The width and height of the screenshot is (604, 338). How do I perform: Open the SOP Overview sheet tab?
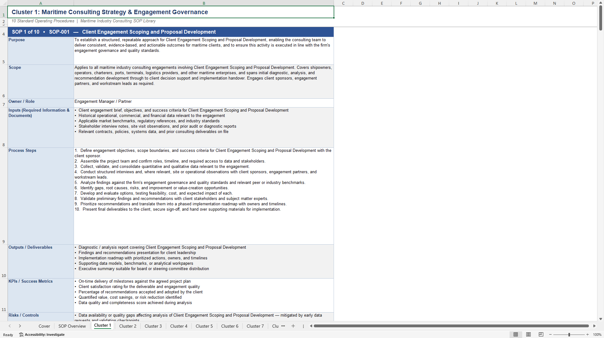click(x=72, y=326)
